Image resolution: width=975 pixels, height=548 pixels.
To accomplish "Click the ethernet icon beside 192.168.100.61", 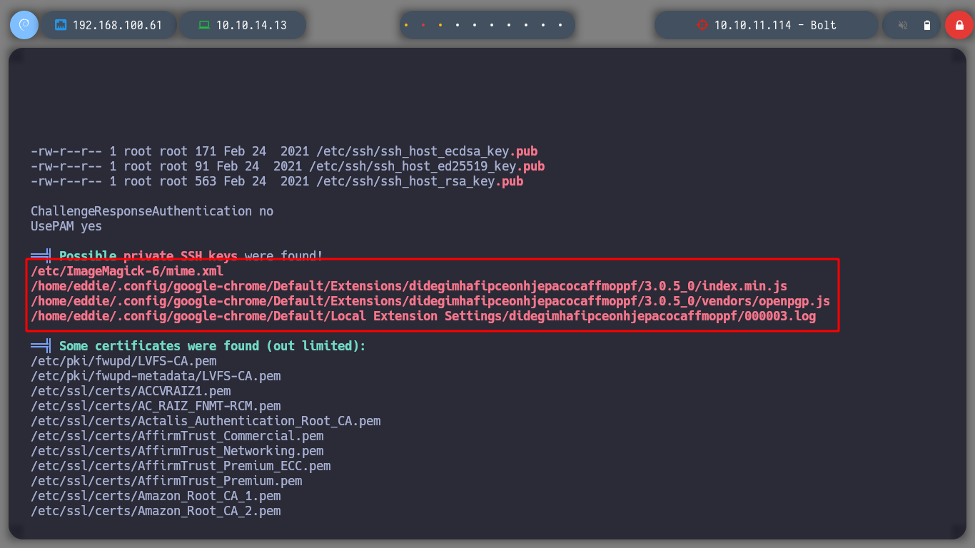I will 61,25.
